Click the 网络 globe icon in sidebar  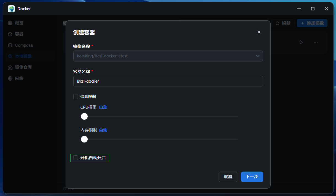[10, 79]
